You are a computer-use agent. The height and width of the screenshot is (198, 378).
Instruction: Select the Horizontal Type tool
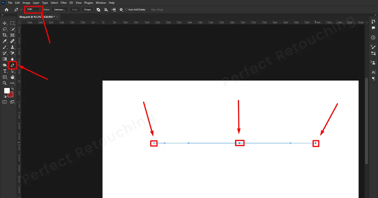(5, 71)
